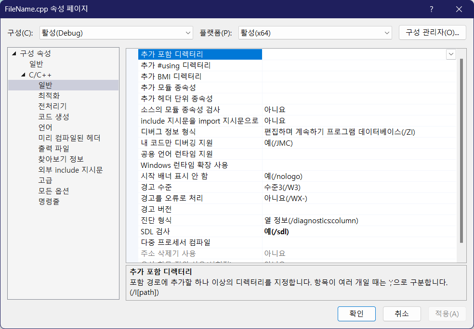This screenshot has height=329, width=474.
Task: Select include 지시문을 import 지시문으로 property
Action: coord(200,121)
